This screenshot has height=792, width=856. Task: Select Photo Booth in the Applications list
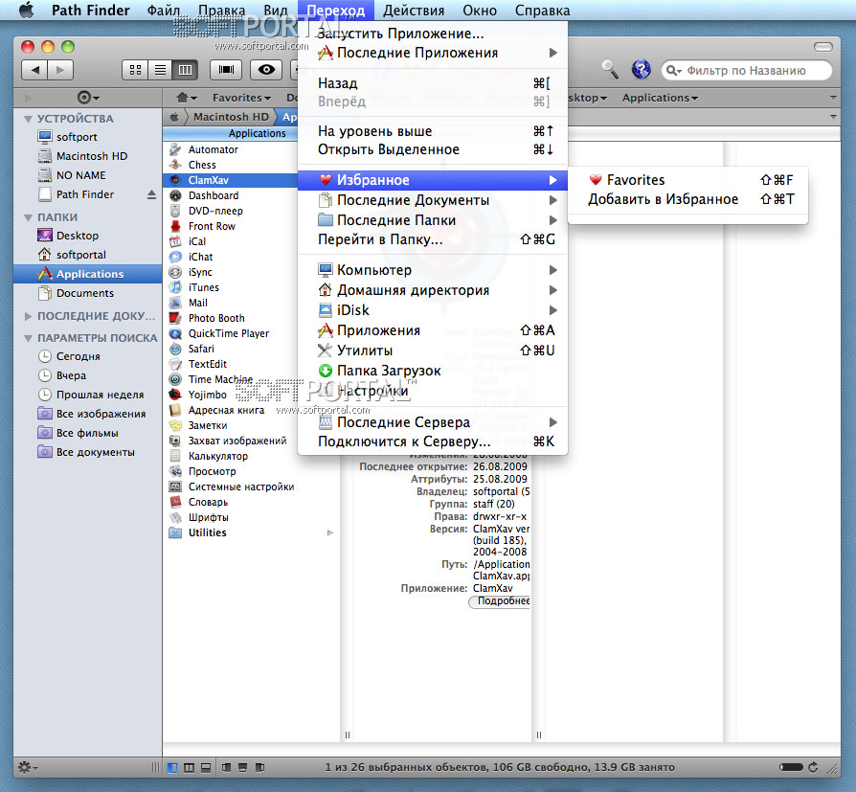(231, 318)
